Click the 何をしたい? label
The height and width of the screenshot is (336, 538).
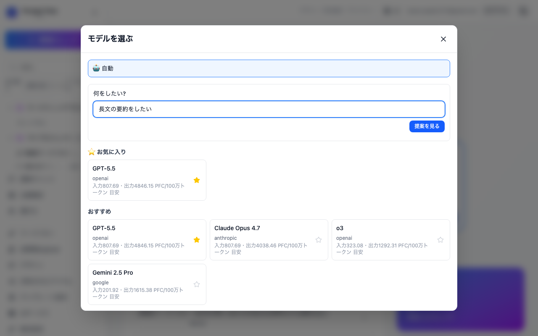(110, 93)
